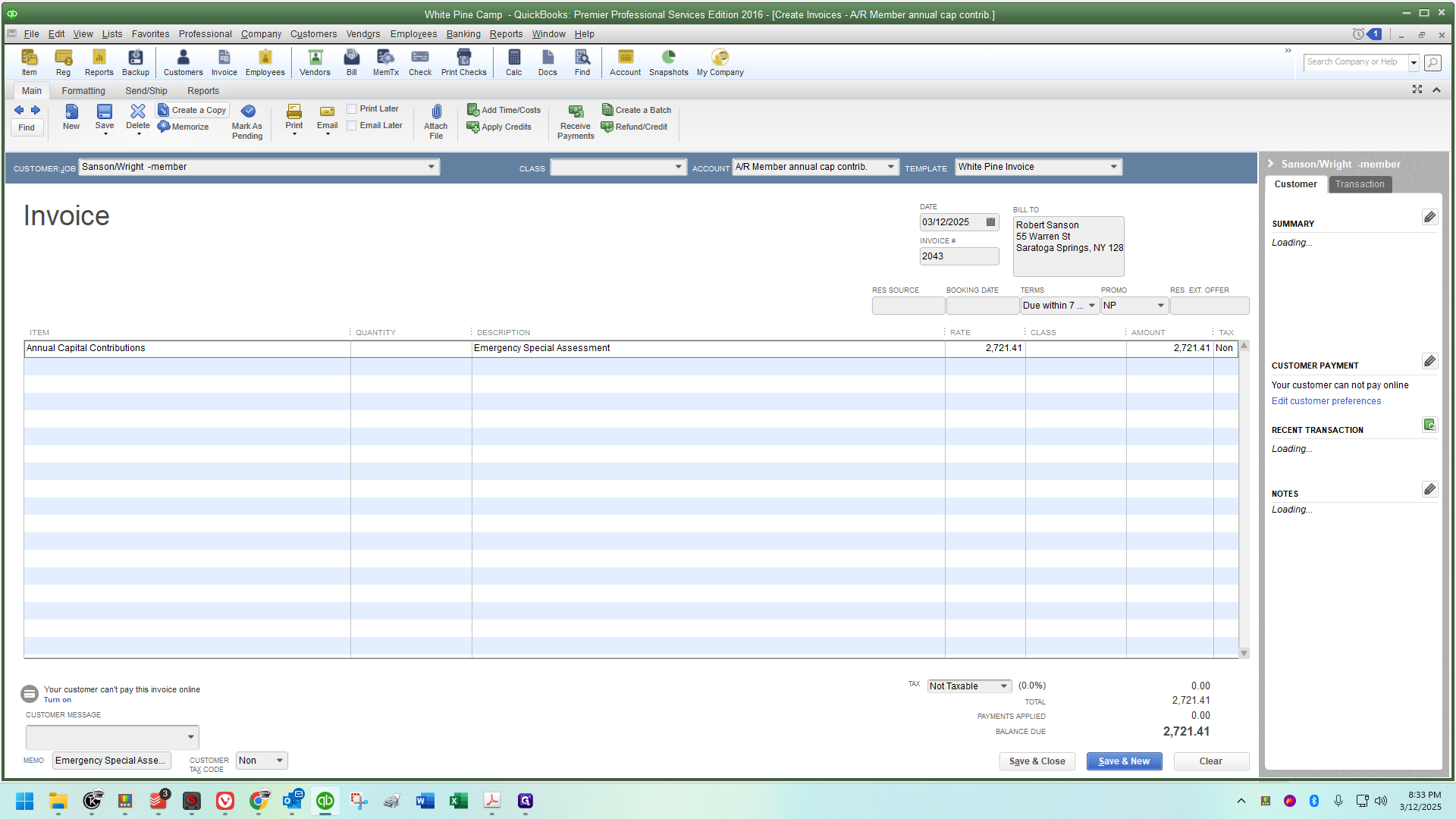The width and height of the screenshot is (1456, 819).
Task: Switch to the Formatting tab
Action: point(83,91)
